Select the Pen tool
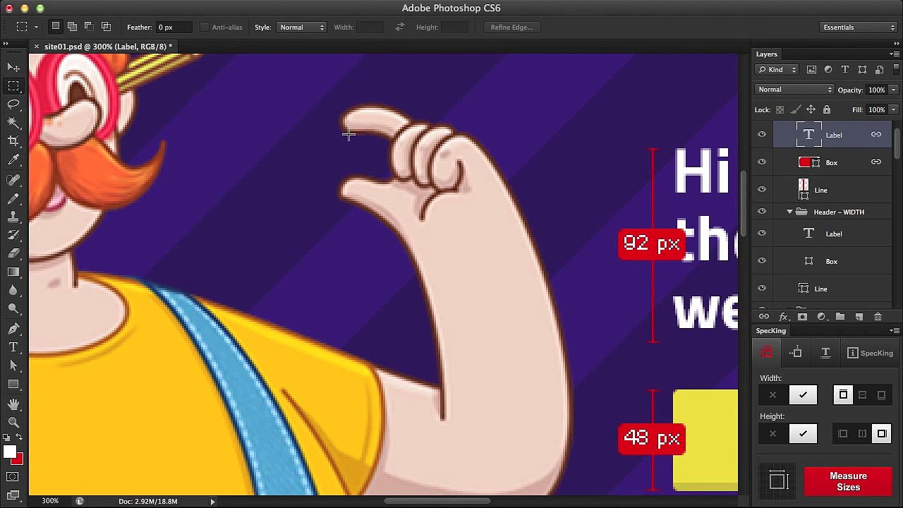 [x=13, y=328]
